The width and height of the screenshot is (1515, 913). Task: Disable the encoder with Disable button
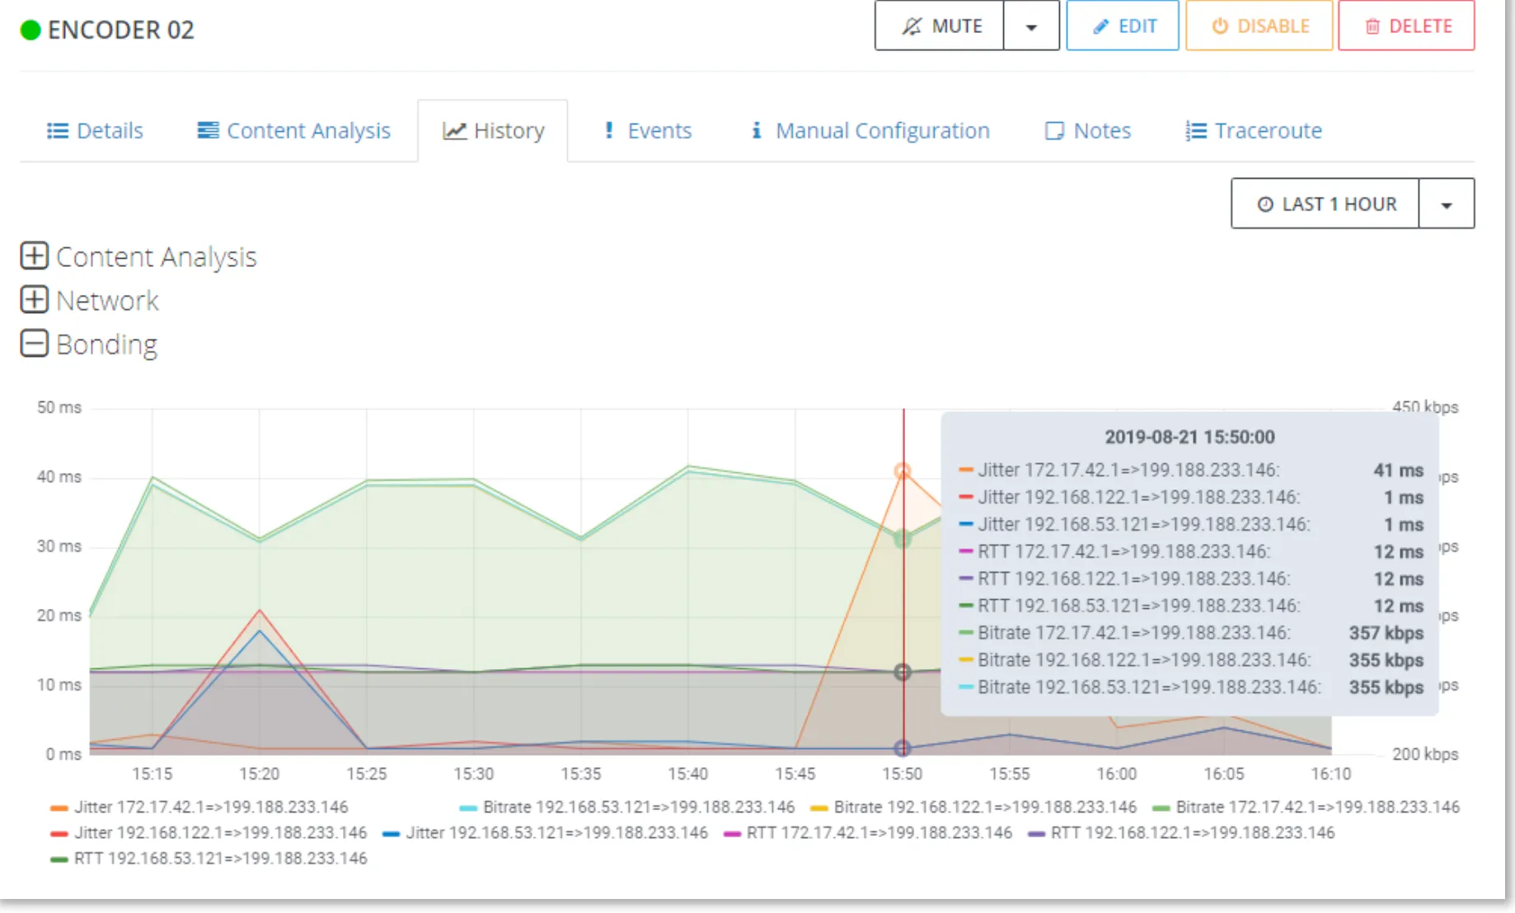[x=1259, y=26]
